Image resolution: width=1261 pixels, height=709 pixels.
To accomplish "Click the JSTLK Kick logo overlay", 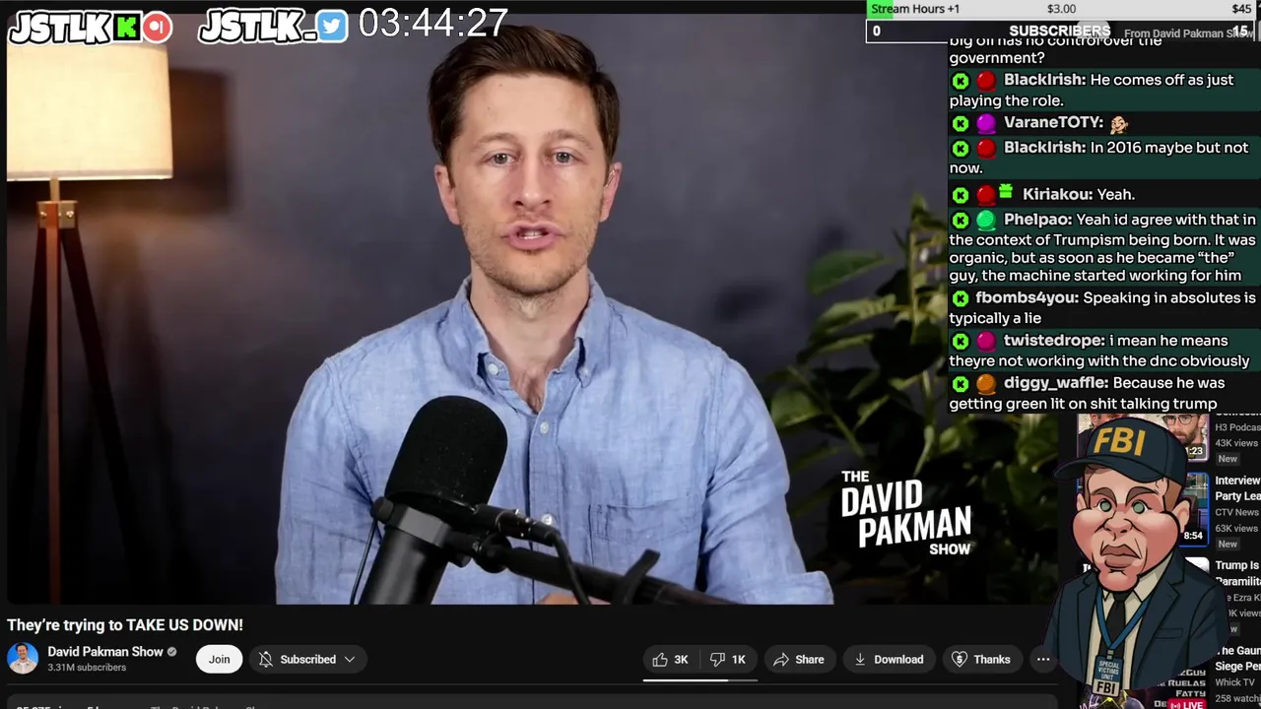I will coord(76,27).
